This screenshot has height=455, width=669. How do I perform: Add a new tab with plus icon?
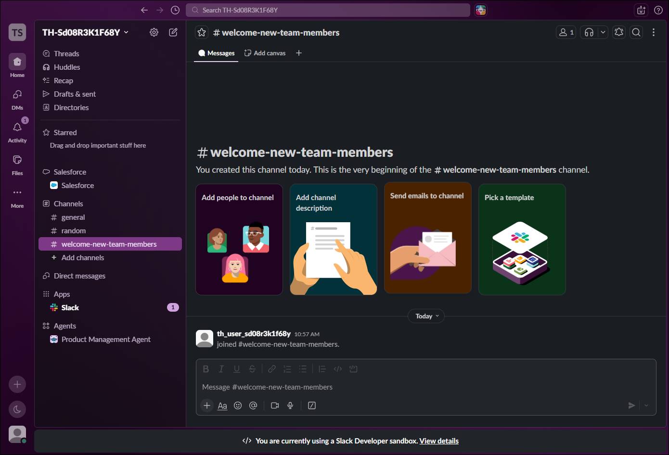tap(299, 53)
